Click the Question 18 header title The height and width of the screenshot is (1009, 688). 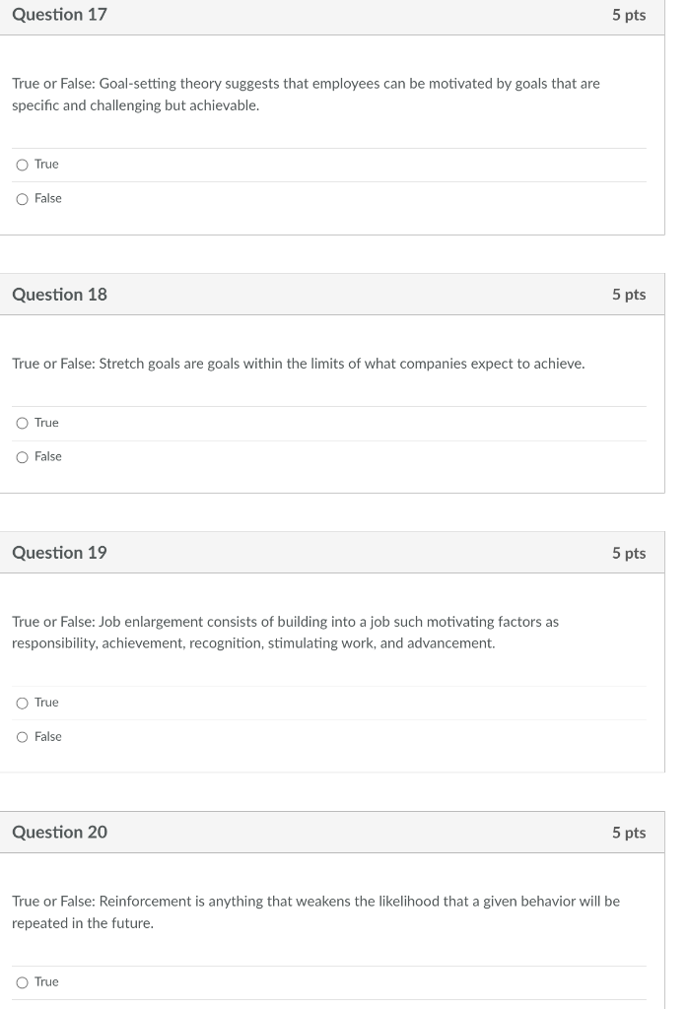pyautogui.click(x=60, y=295)
